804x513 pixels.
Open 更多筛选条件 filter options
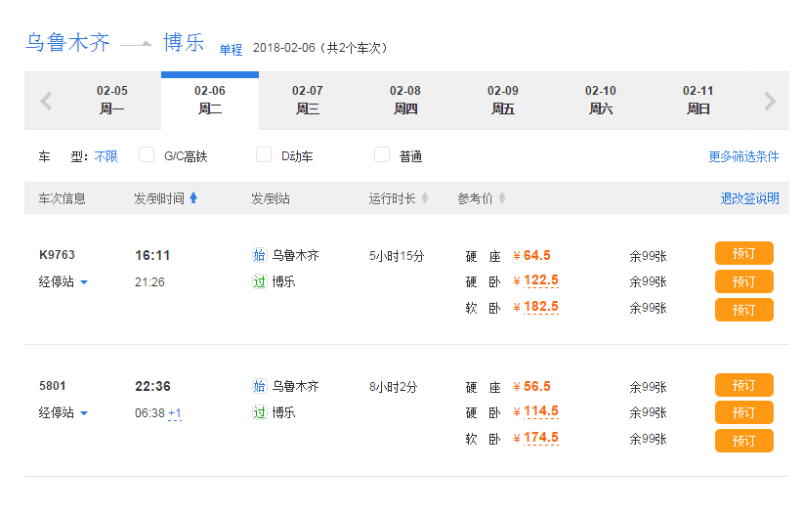click(x=743, y=156)
